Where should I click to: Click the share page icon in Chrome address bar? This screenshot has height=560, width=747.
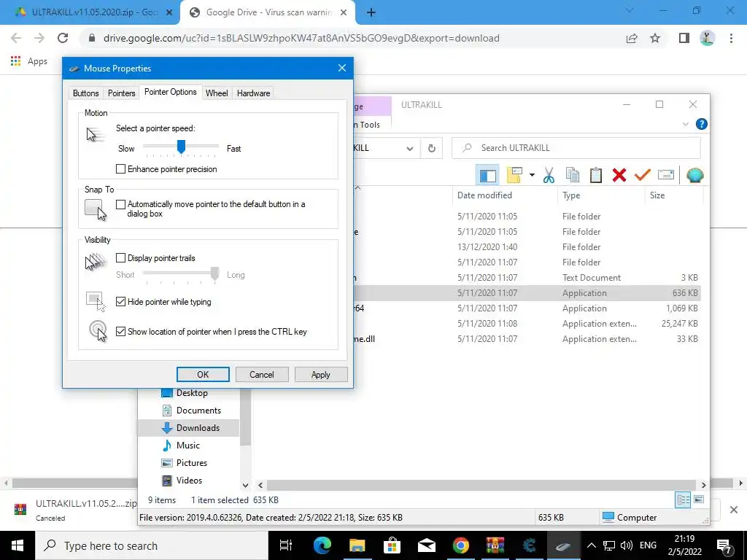coord(632,38)
